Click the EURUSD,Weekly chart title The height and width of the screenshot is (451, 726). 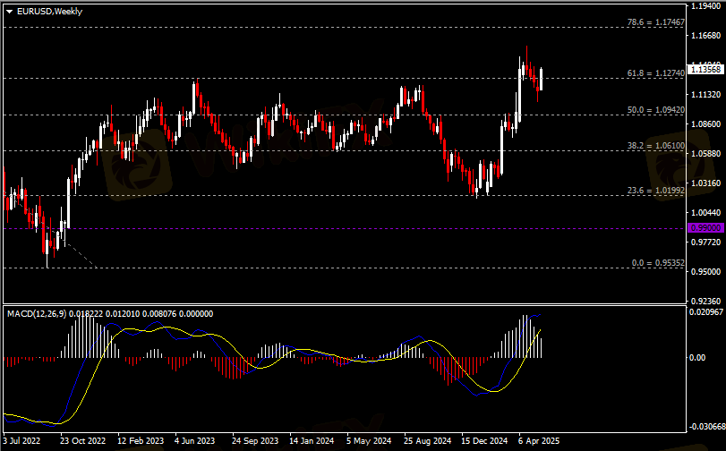pos(49,12)
